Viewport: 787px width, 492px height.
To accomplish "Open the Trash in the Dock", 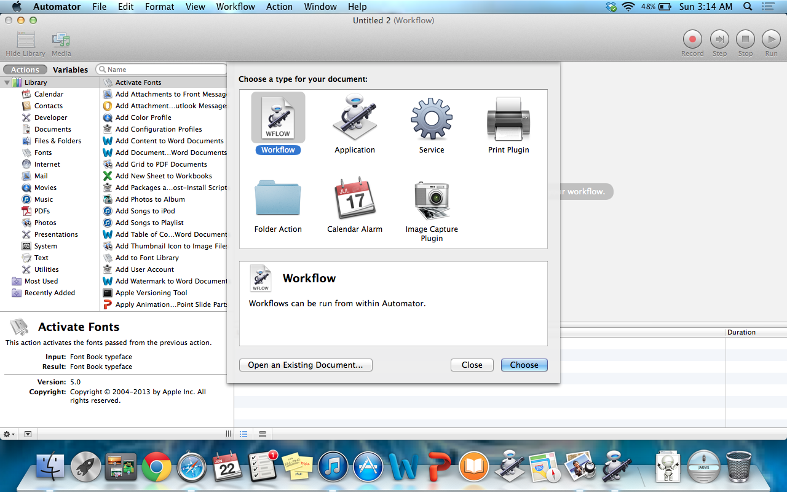I will [738, 467].
